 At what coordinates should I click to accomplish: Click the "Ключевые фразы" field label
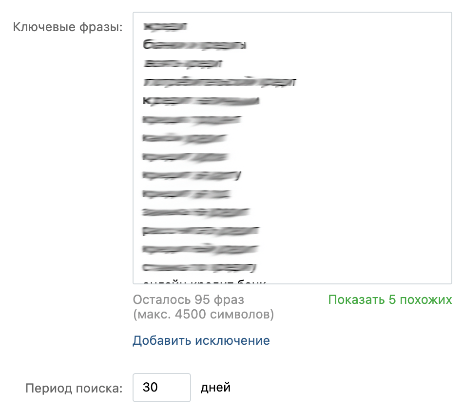tap(66, 28)
